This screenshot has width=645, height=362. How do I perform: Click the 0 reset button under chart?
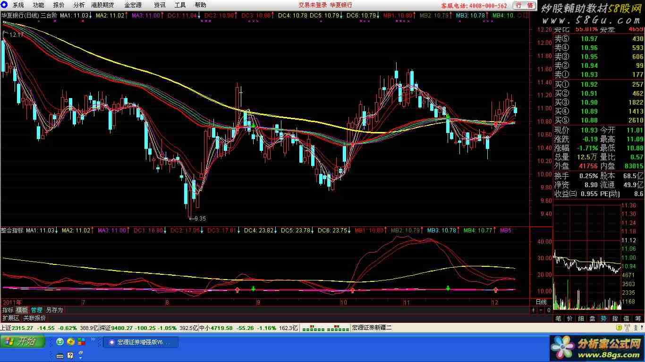[x=549, y=310]
